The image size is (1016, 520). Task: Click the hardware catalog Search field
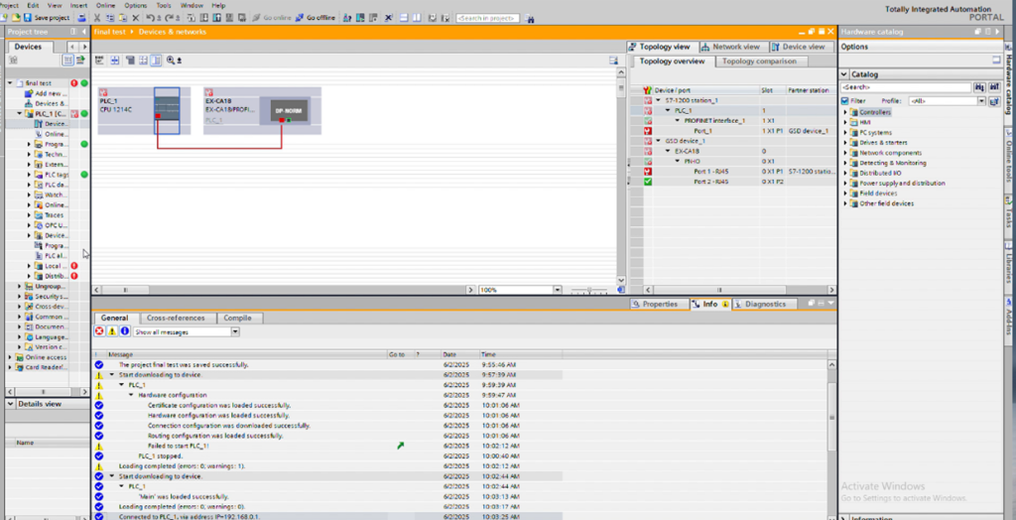[x=906, y=87]
